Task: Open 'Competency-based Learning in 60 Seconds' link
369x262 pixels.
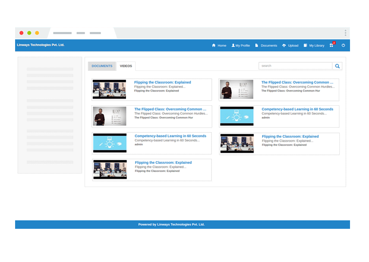Action: pyautogui.click(x=298, y=109)
